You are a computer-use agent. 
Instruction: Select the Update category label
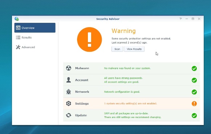(81, 116)
